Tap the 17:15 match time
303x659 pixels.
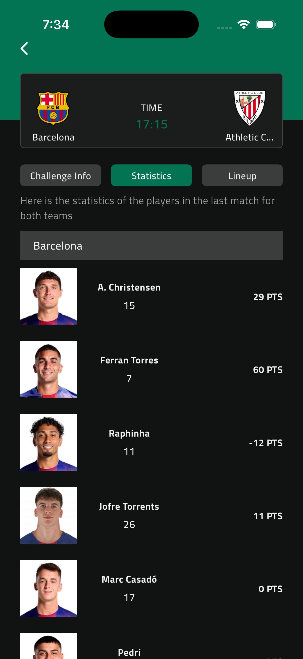[x=152, y=124]
